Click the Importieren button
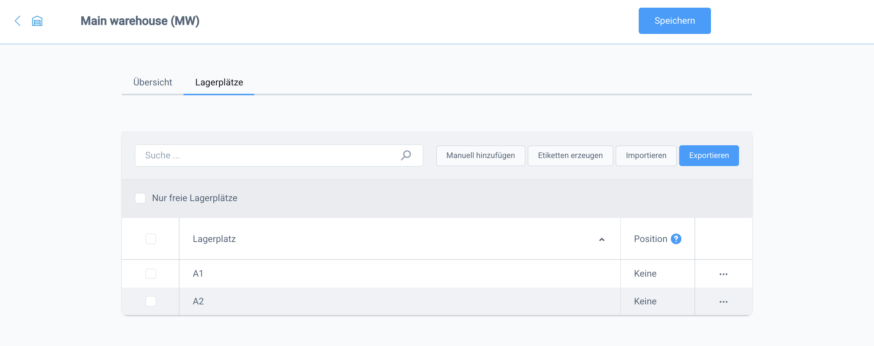Image resolution: width=874 pixels, height=346 pixels. pos(646,155)
